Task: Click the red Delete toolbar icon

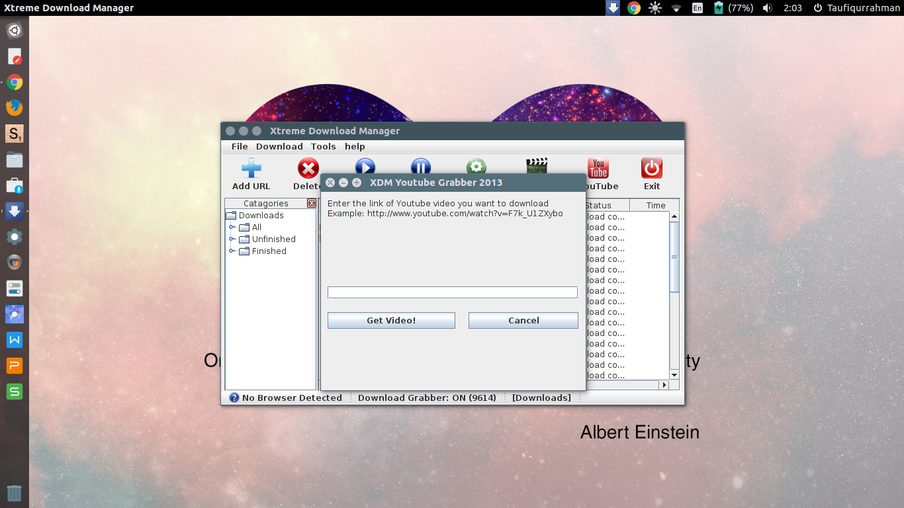Action: click(308, 168)
